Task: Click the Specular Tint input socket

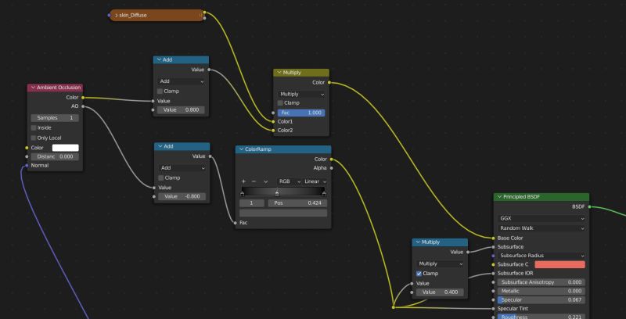Action: [494, 309]
